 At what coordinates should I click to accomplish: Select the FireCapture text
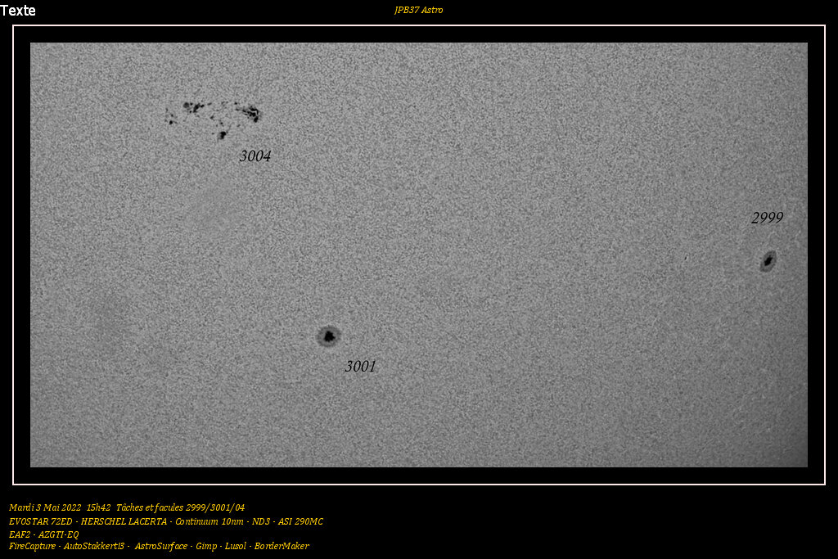(x=31, y=545)
